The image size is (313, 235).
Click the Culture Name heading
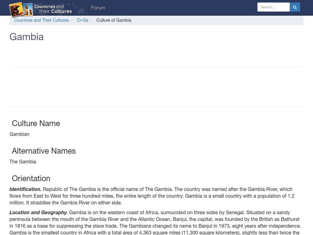(x=36, y=123)
